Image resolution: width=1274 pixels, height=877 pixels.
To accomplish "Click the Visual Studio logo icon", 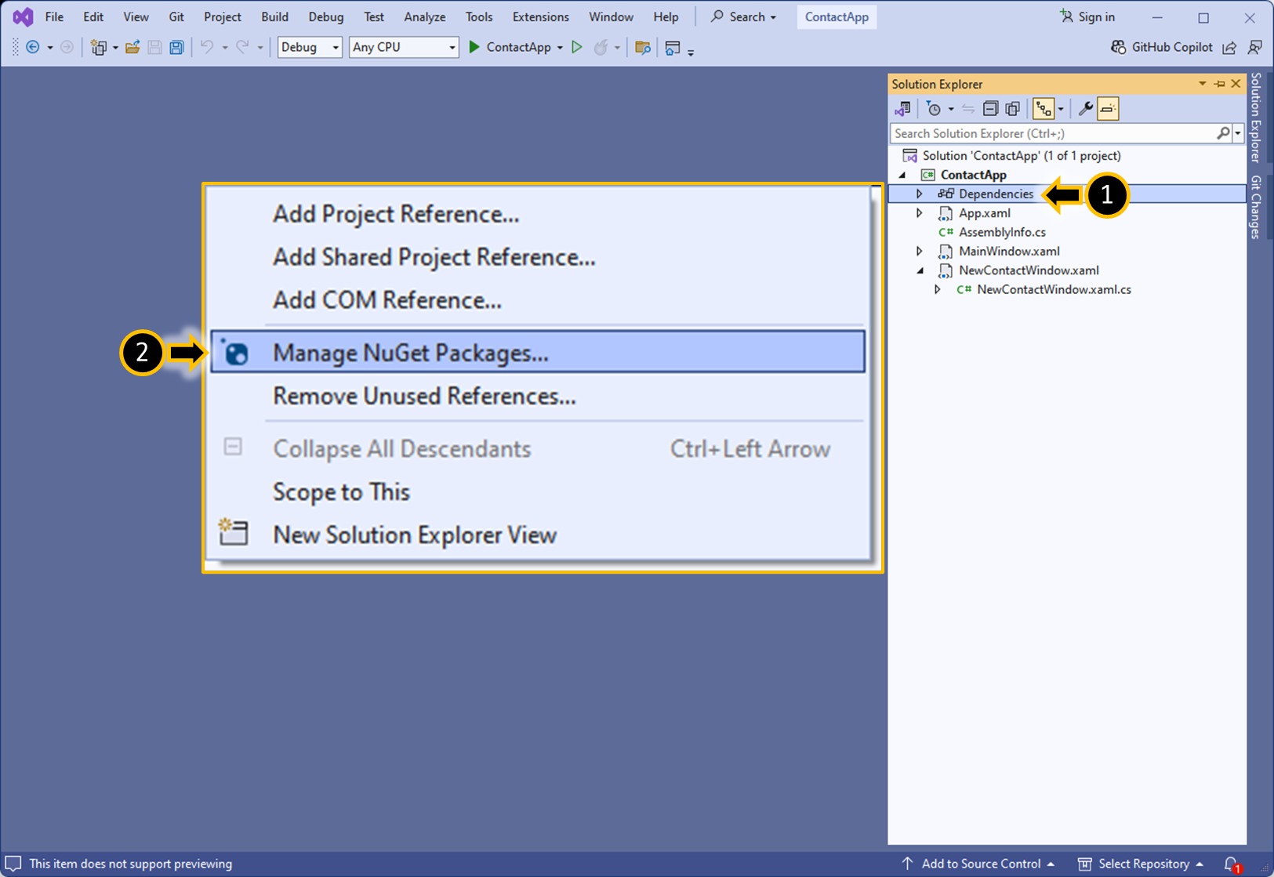I will click(x=23, y=16).
